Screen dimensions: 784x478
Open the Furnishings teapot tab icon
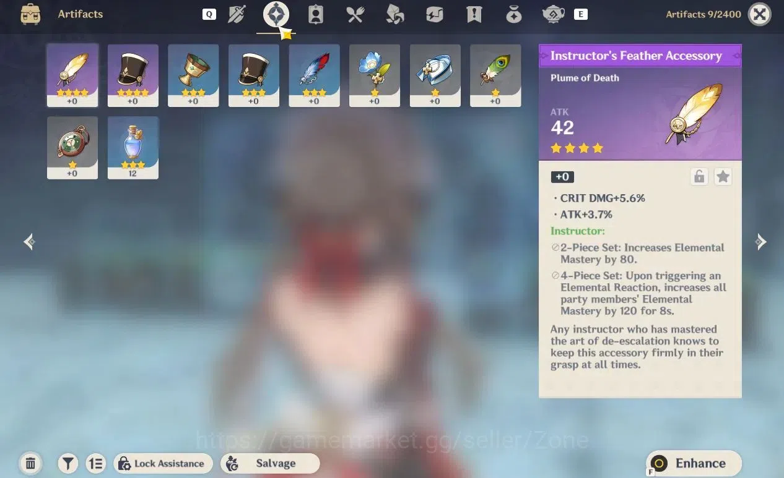pos(552,14)
